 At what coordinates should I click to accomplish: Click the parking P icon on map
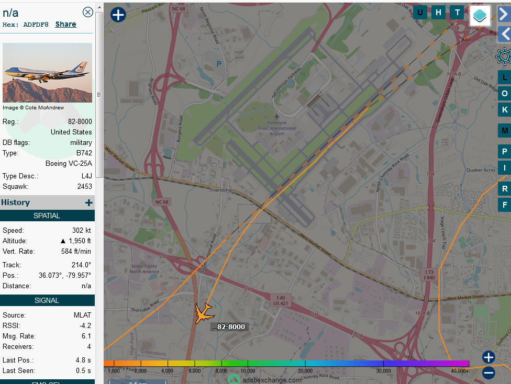pyautogui.click(x=219, y=64)
